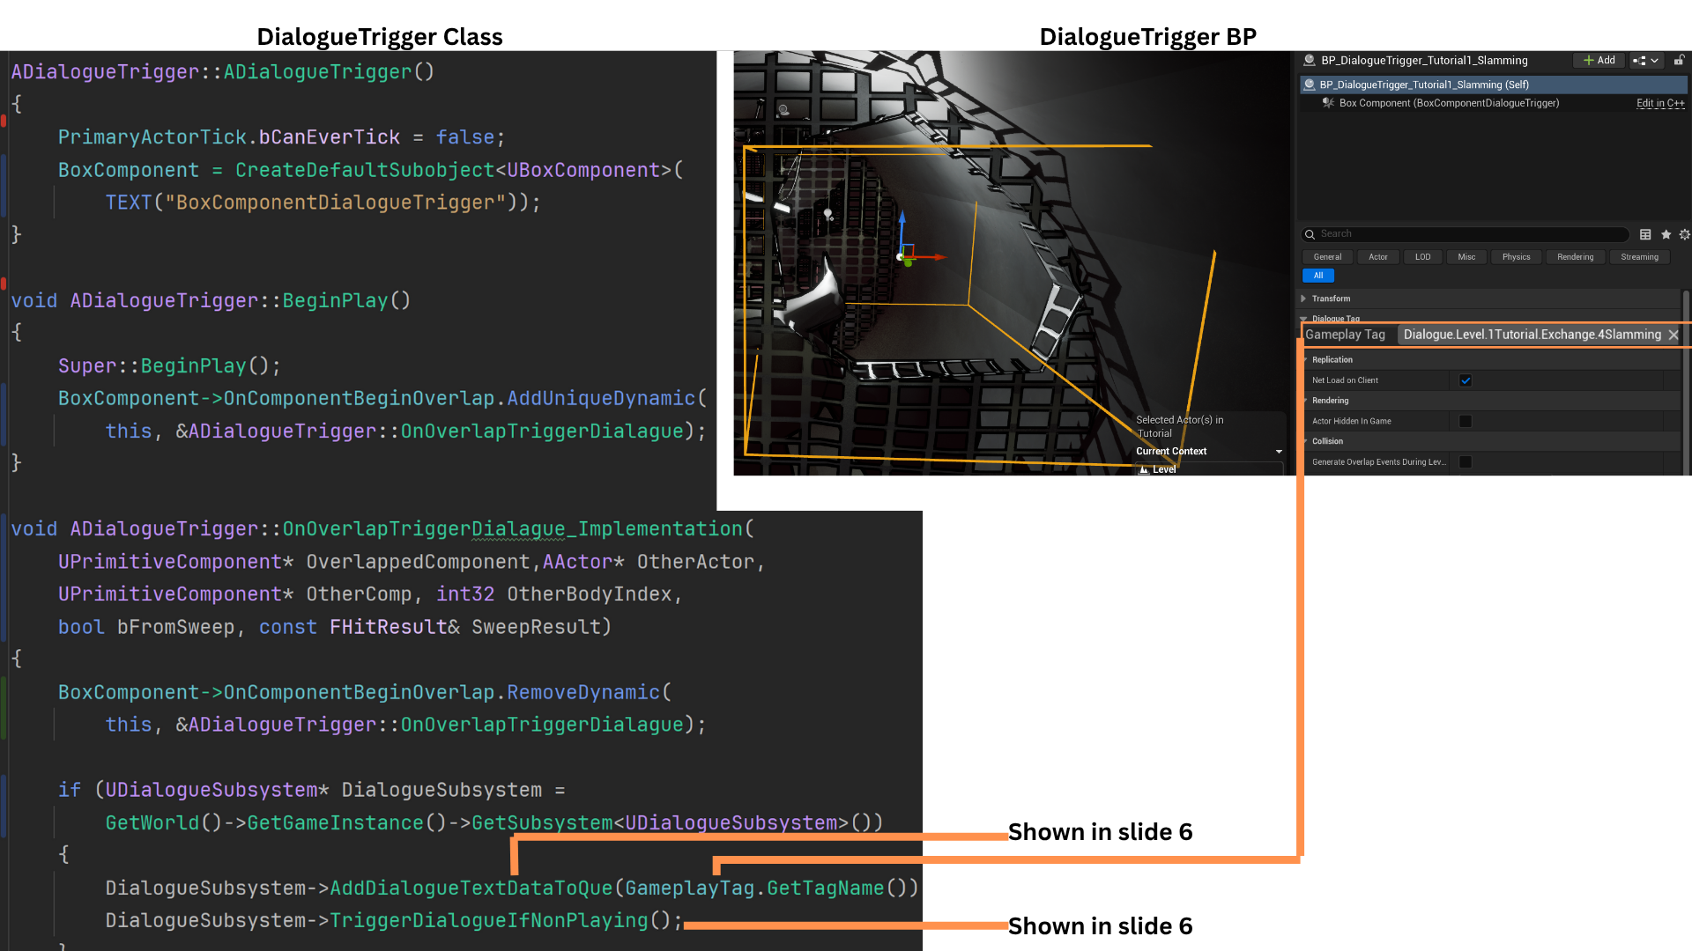Open details settings gear icon
This screenshot has width=1692, height=951.
click(x=1684, y=234)
